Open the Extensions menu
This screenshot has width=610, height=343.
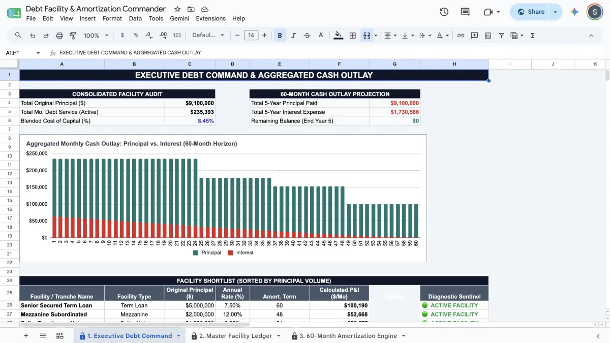click(210, 18)
